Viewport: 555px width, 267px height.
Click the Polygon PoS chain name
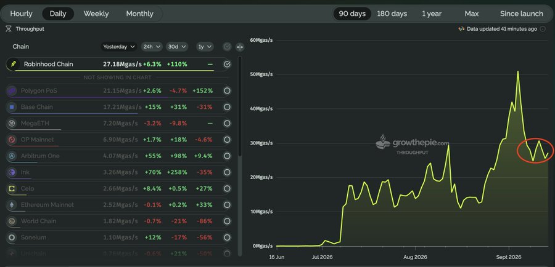coord(39,91)
